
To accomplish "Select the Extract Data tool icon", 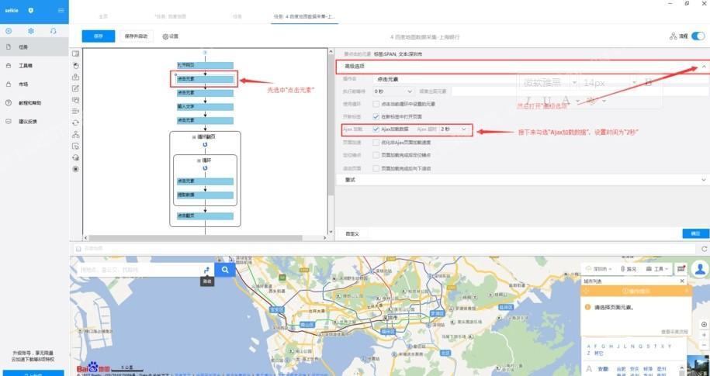I will (75, 77).
